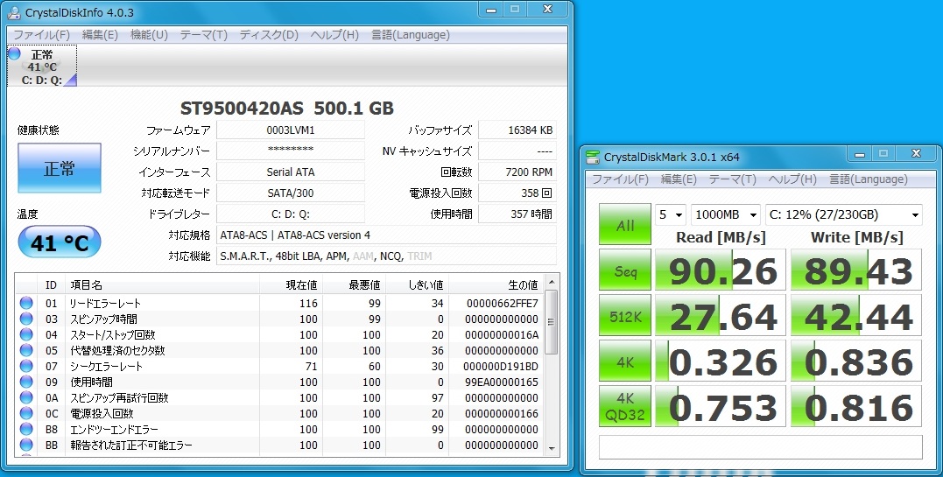Click the 正常 health status button
The width and height of the screenshot is (943, 477).
(x=60, y=168)
